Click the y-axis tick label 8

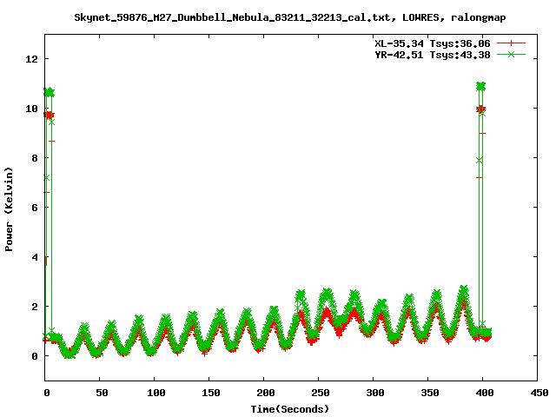click(35, 158)
